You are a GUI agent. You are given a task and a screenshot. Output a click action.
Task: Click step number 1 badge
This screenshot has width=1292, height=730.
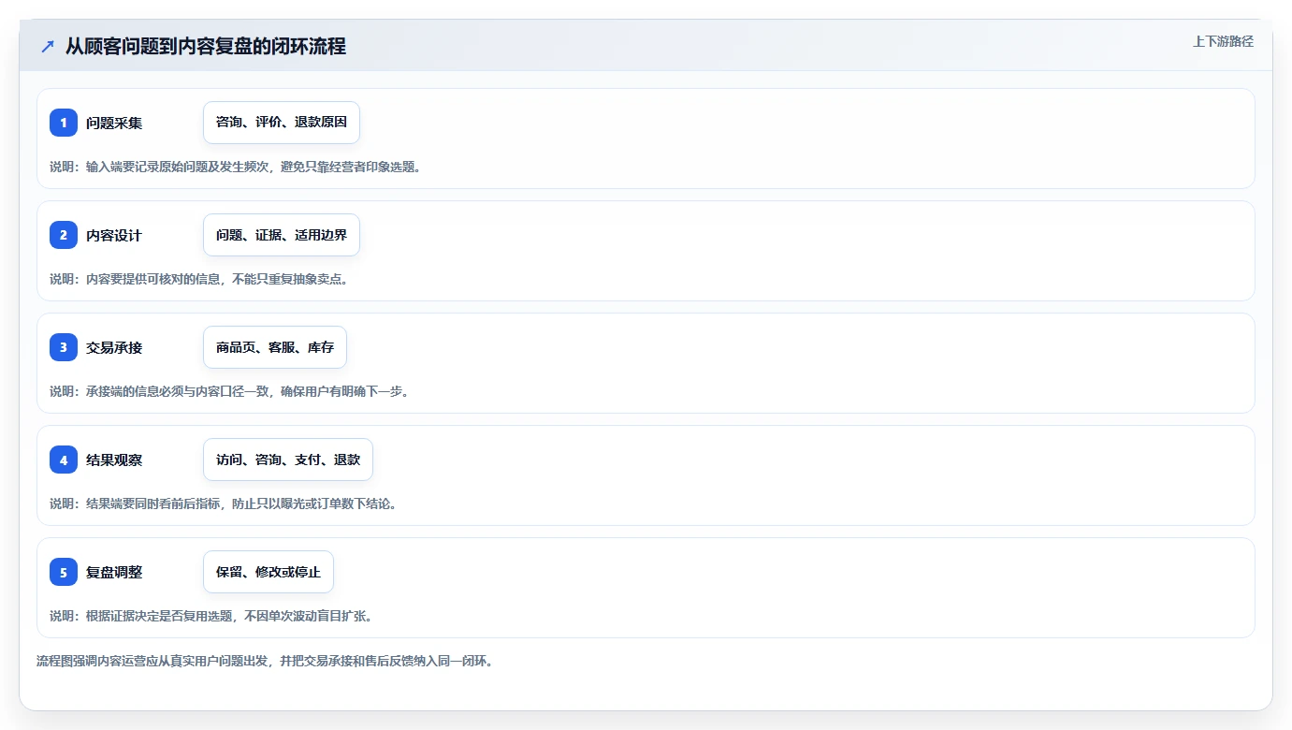click(x=64, y=123)
